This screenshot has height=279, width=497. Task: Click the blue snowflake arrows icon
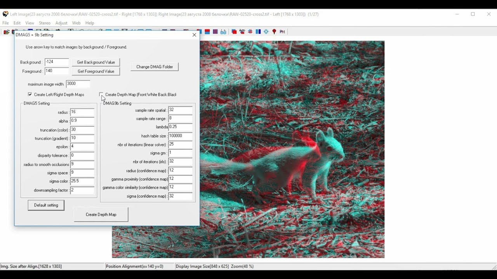[266, 32]
